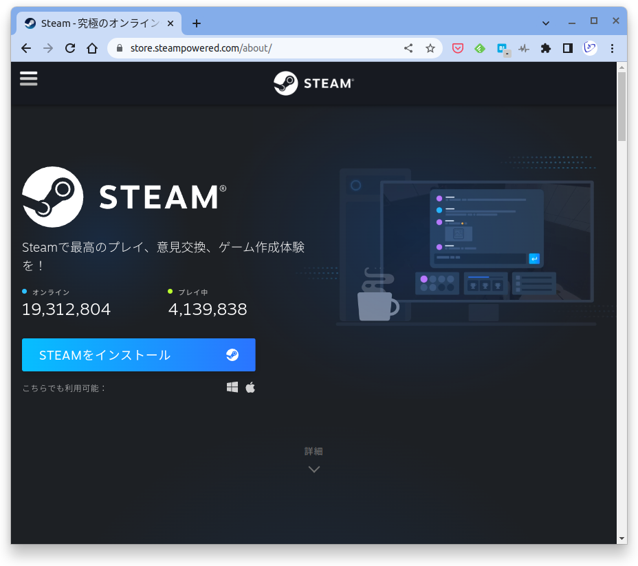
Task: Click the large Steam logo in hero
Action: point(124,197)
